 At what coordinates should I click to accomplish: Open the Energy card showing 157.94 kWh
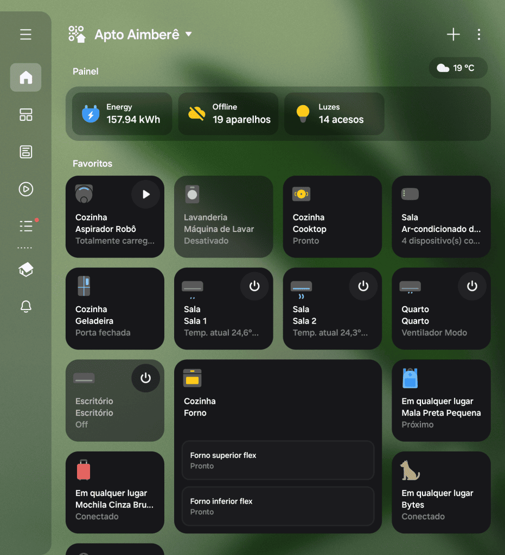coord(122,113)
